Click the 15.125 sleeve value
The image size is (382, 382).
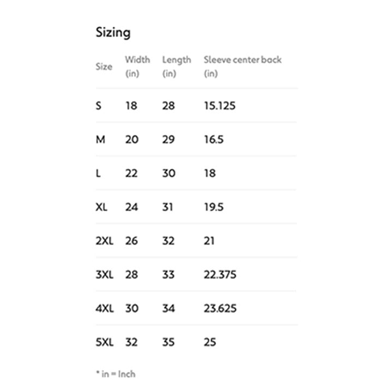pyautogui.click(x=219, y=106)
